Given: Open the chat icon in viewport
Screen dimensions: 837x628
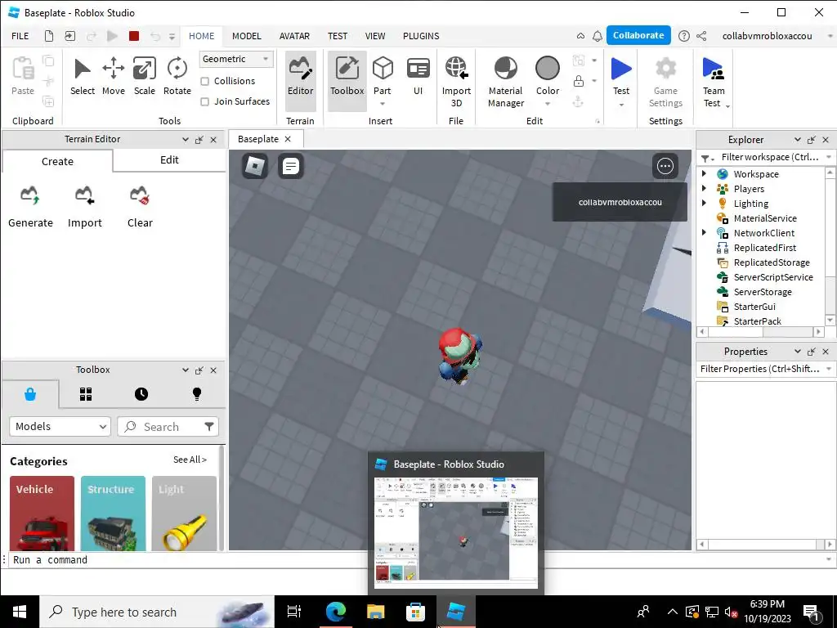Looking at the screenshot, I should click(291, 166).
